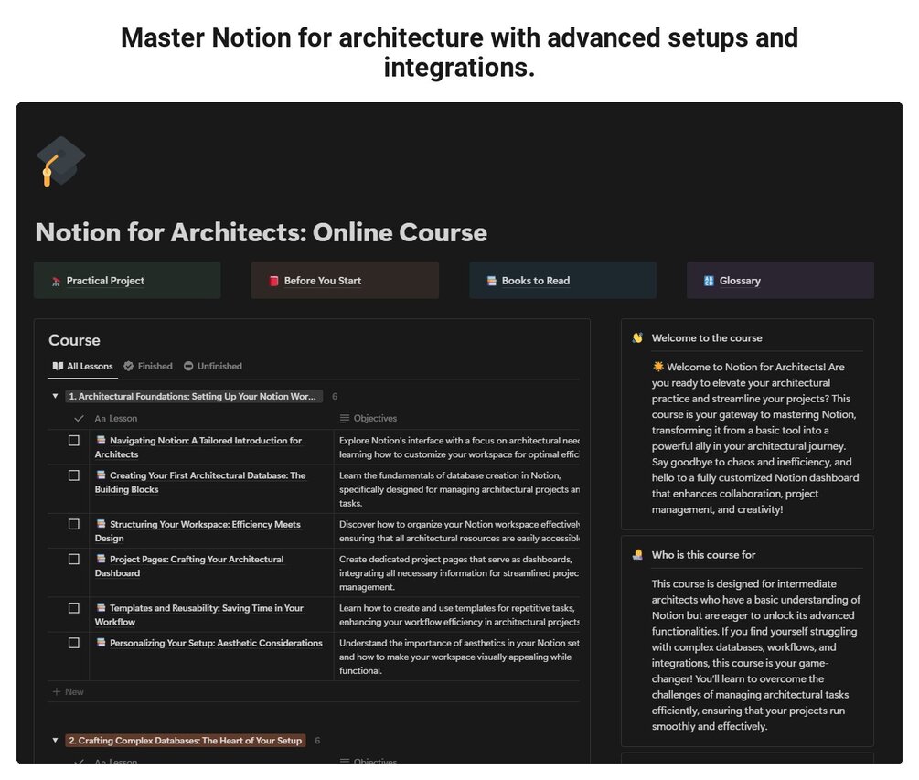Click the minus circle icon on Unfinished

pyautogui.click(x=188, y=367)
